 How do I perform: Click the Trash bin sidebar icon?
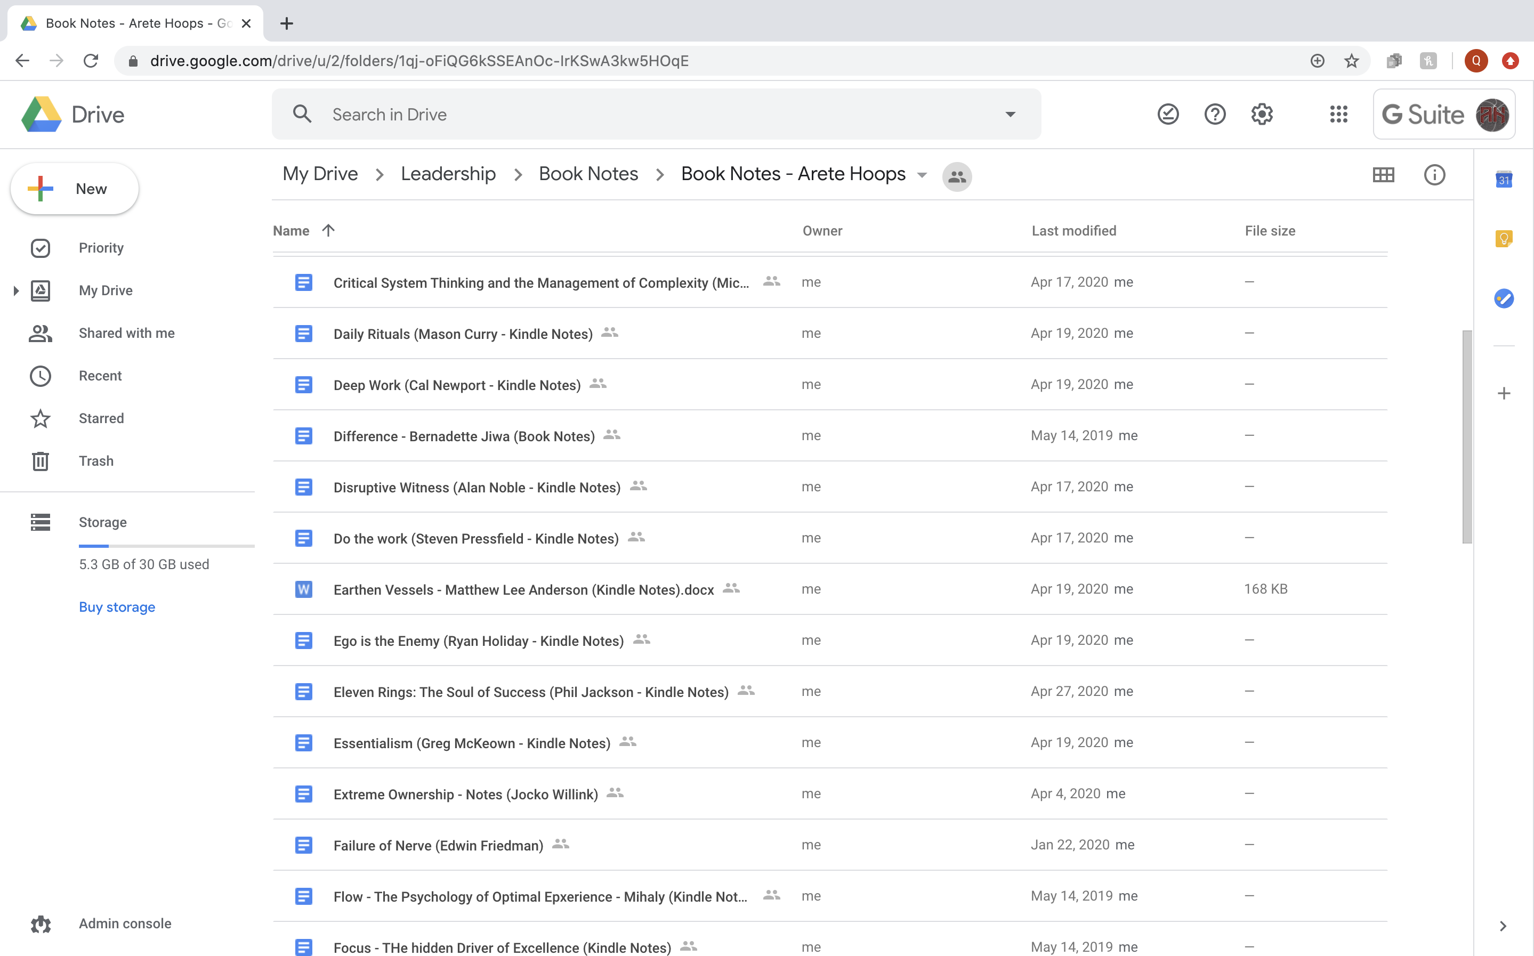[x=41, y=461]
